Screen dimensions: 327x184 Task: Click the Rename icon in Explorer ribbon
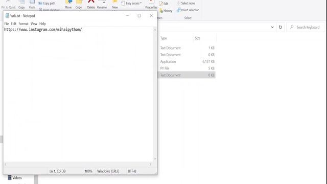pos(102,4)
